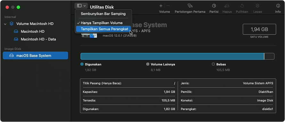The height and width of the screenshot is (122, 285).
Task: Click the Bebas legend swatch
Action: pos(213,64)
